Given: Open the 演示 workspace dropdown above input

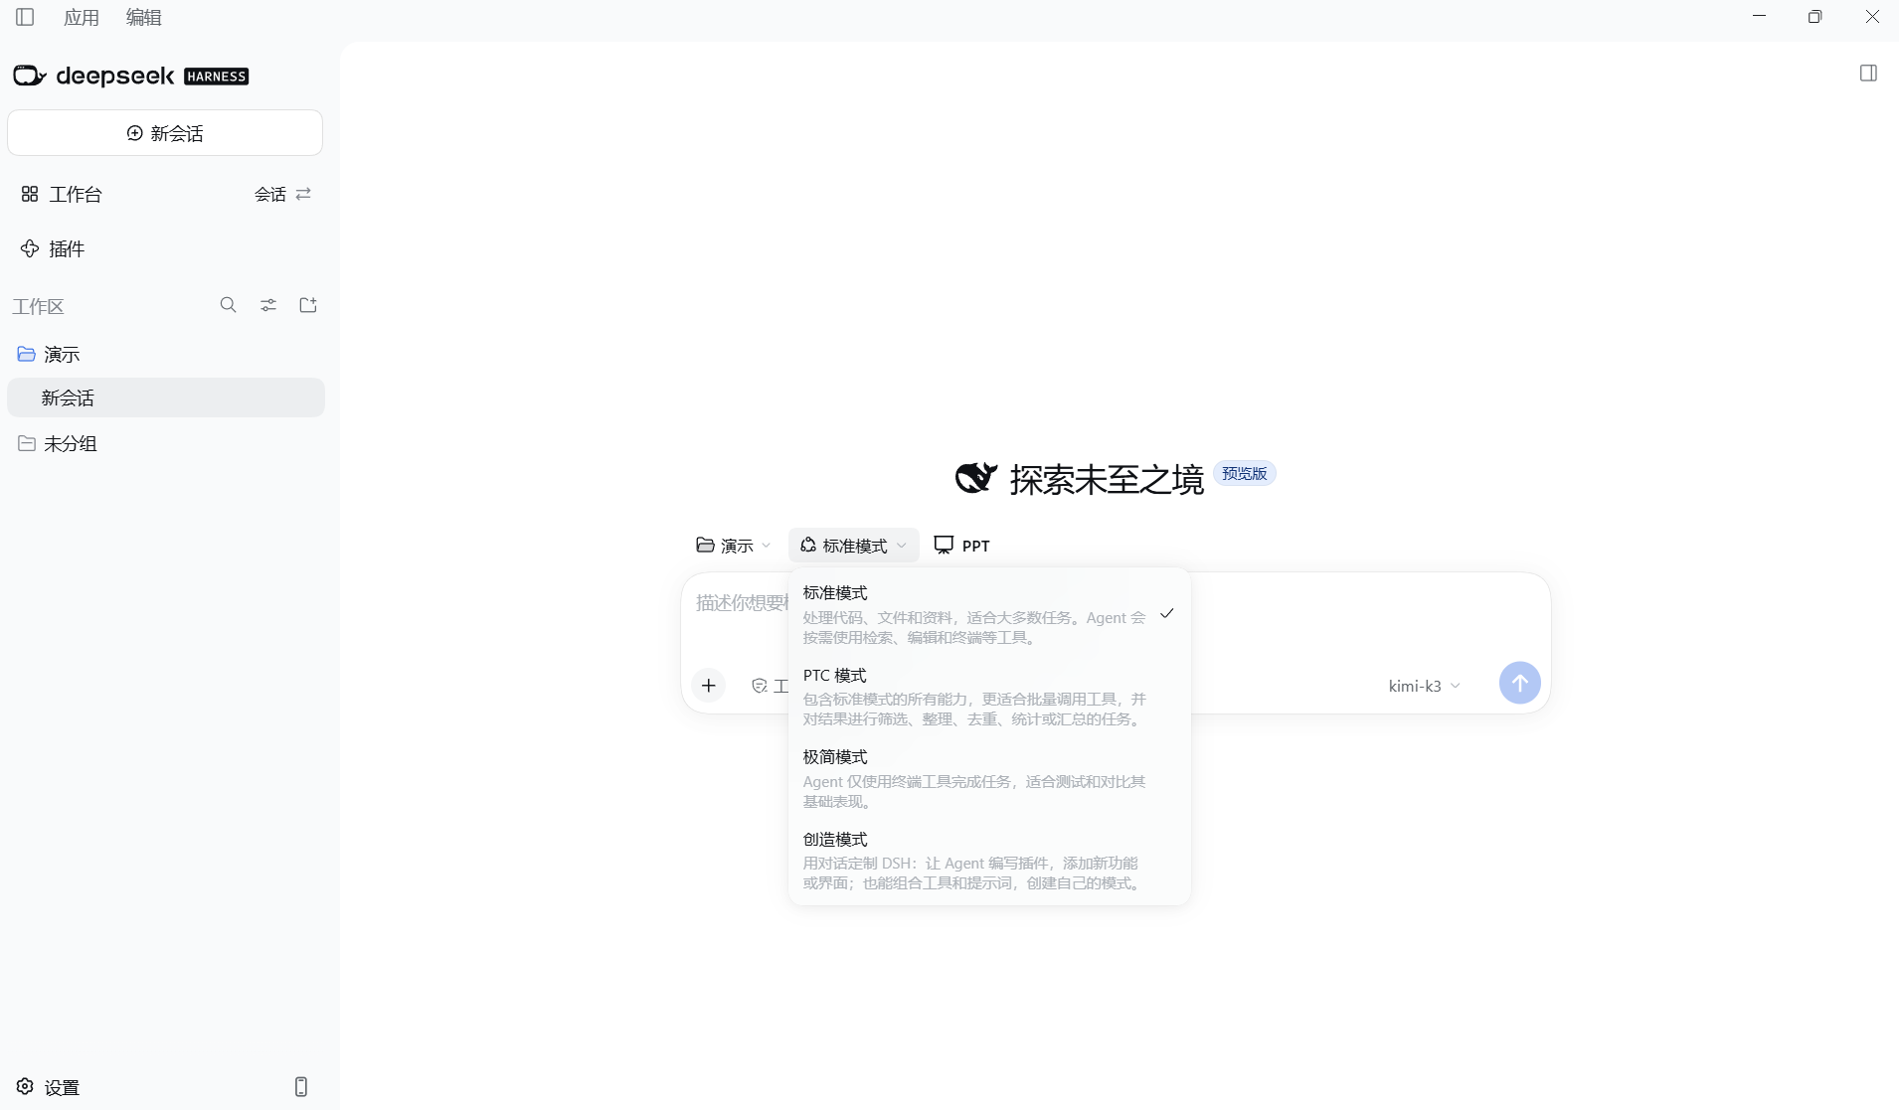Looking at the screenshot, I should [734, 546].
